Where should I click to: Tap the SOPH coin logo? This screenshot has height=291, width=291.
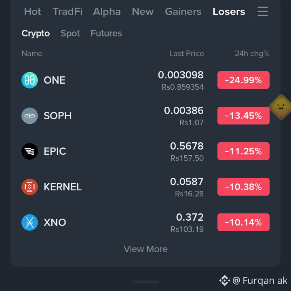tap(30, 116)
